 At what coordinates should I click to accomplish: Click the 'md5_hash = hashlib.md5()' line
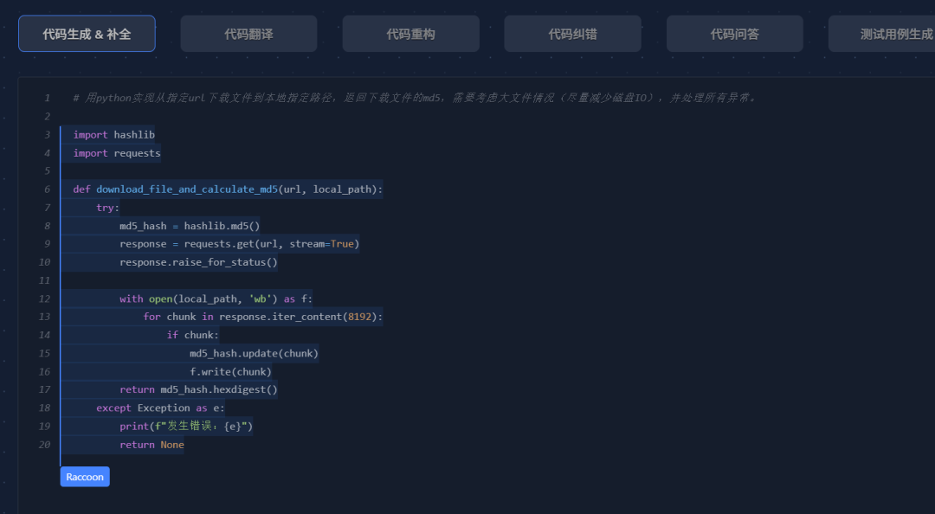click(190, 226)
